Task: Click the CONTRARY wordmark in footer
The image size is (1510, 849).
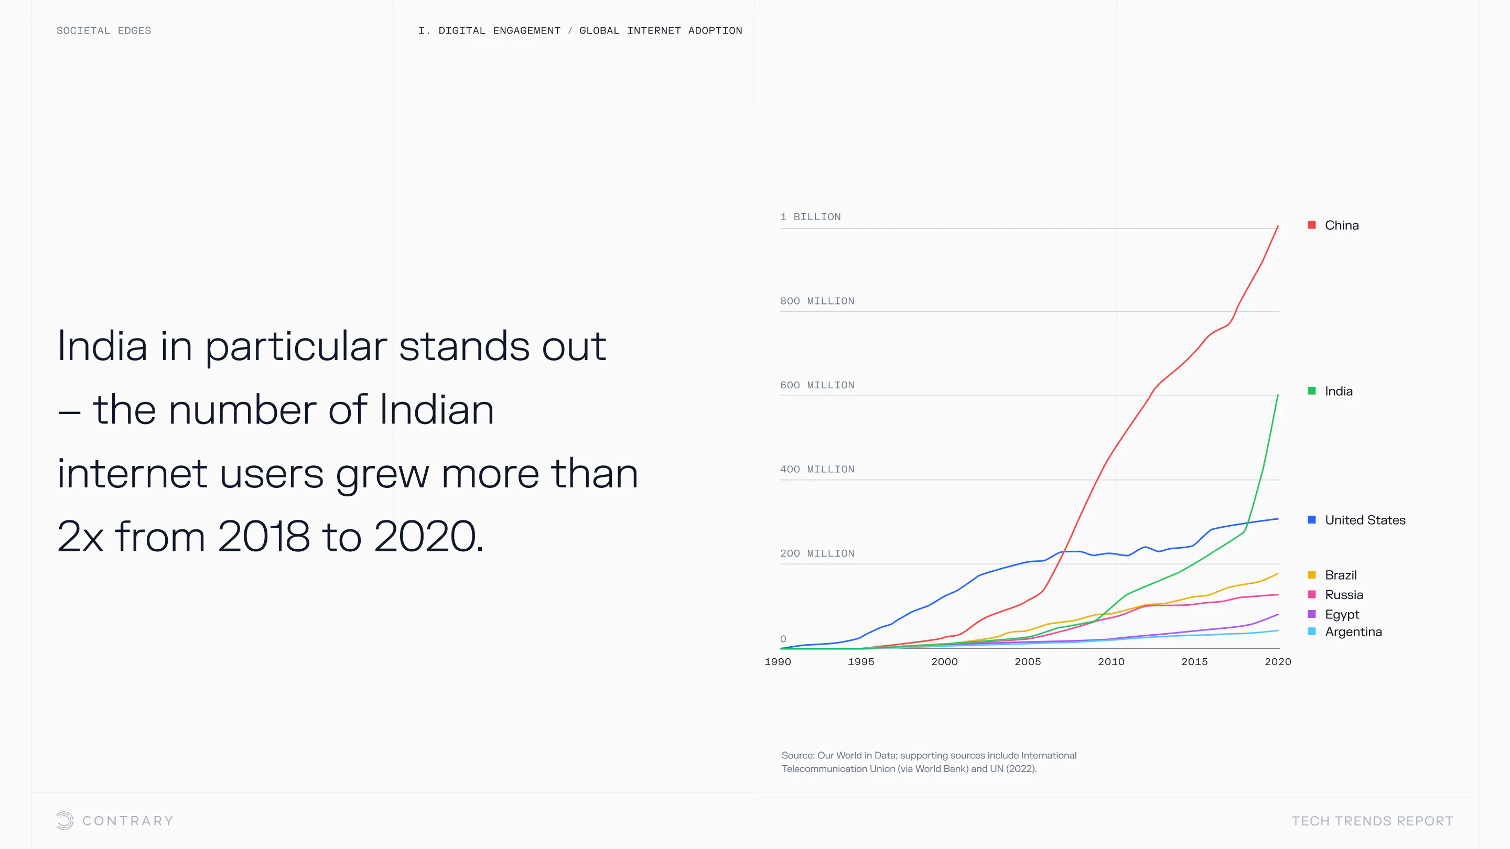Action: click(x=128, y=821)
